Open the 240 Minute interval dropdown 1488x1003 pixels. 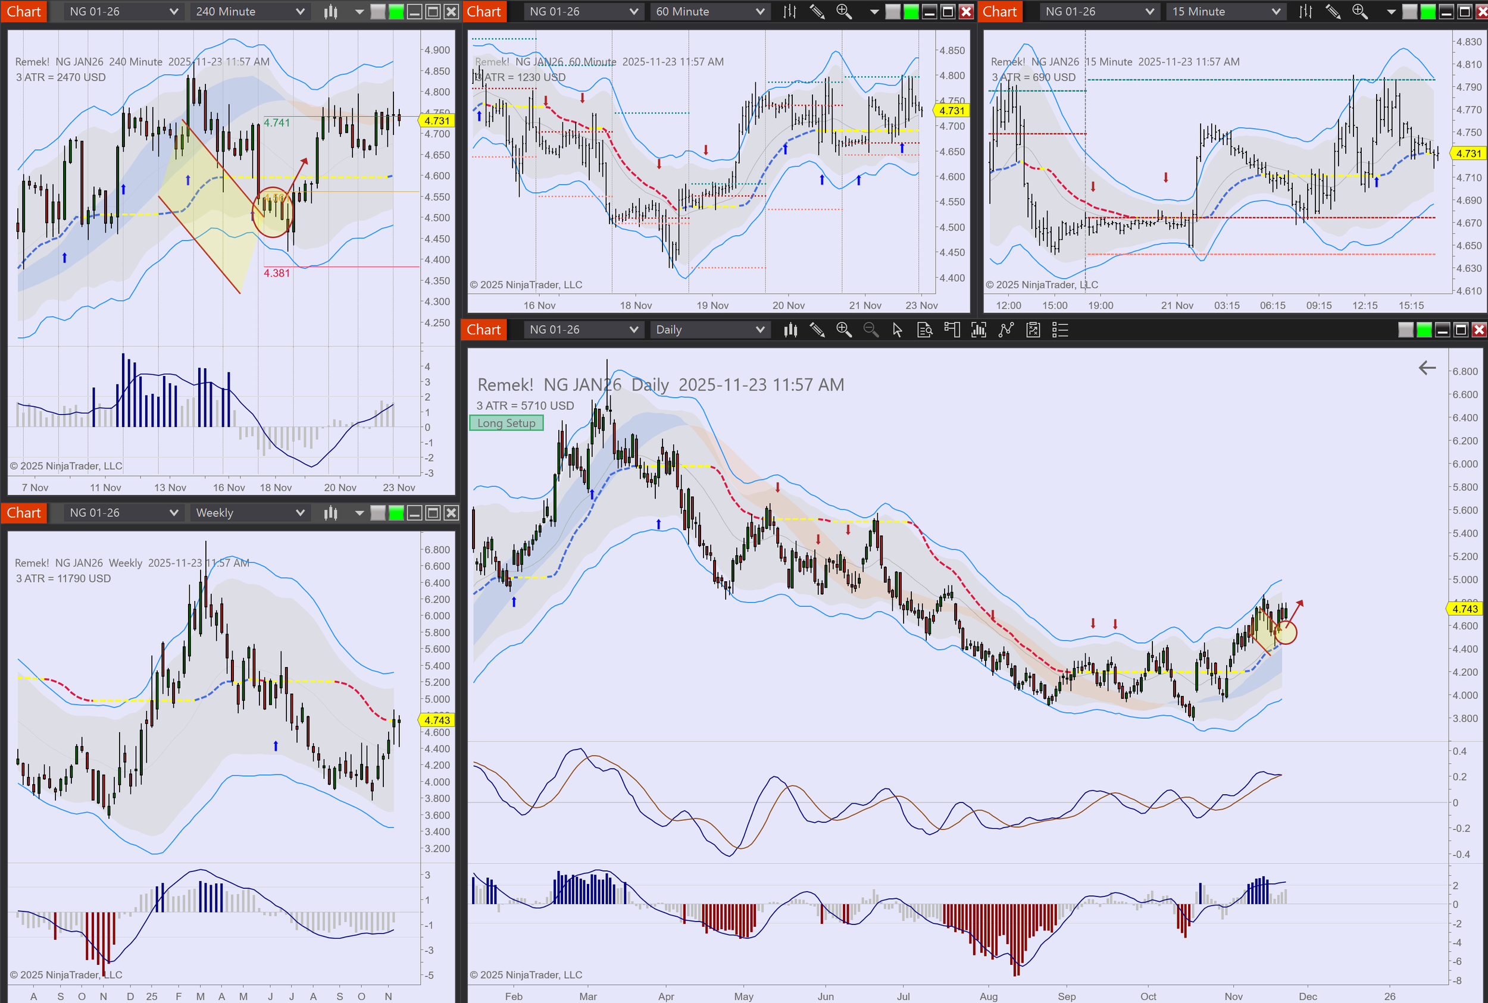tap(249, 11)
